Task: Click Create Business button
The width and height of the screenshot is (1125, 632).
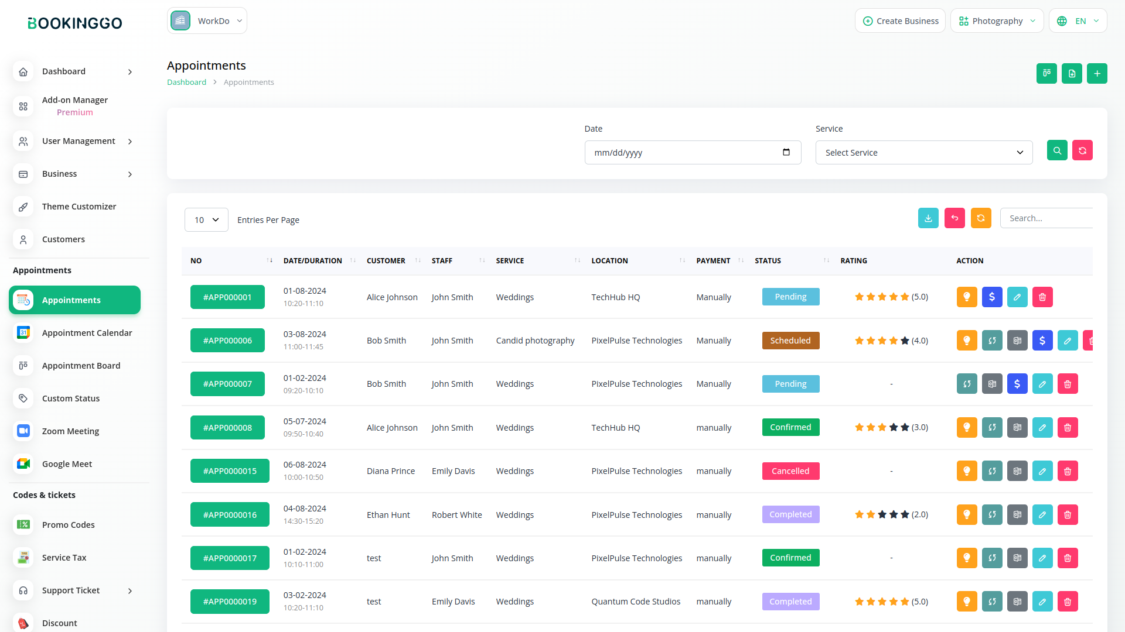Action: 900,21
